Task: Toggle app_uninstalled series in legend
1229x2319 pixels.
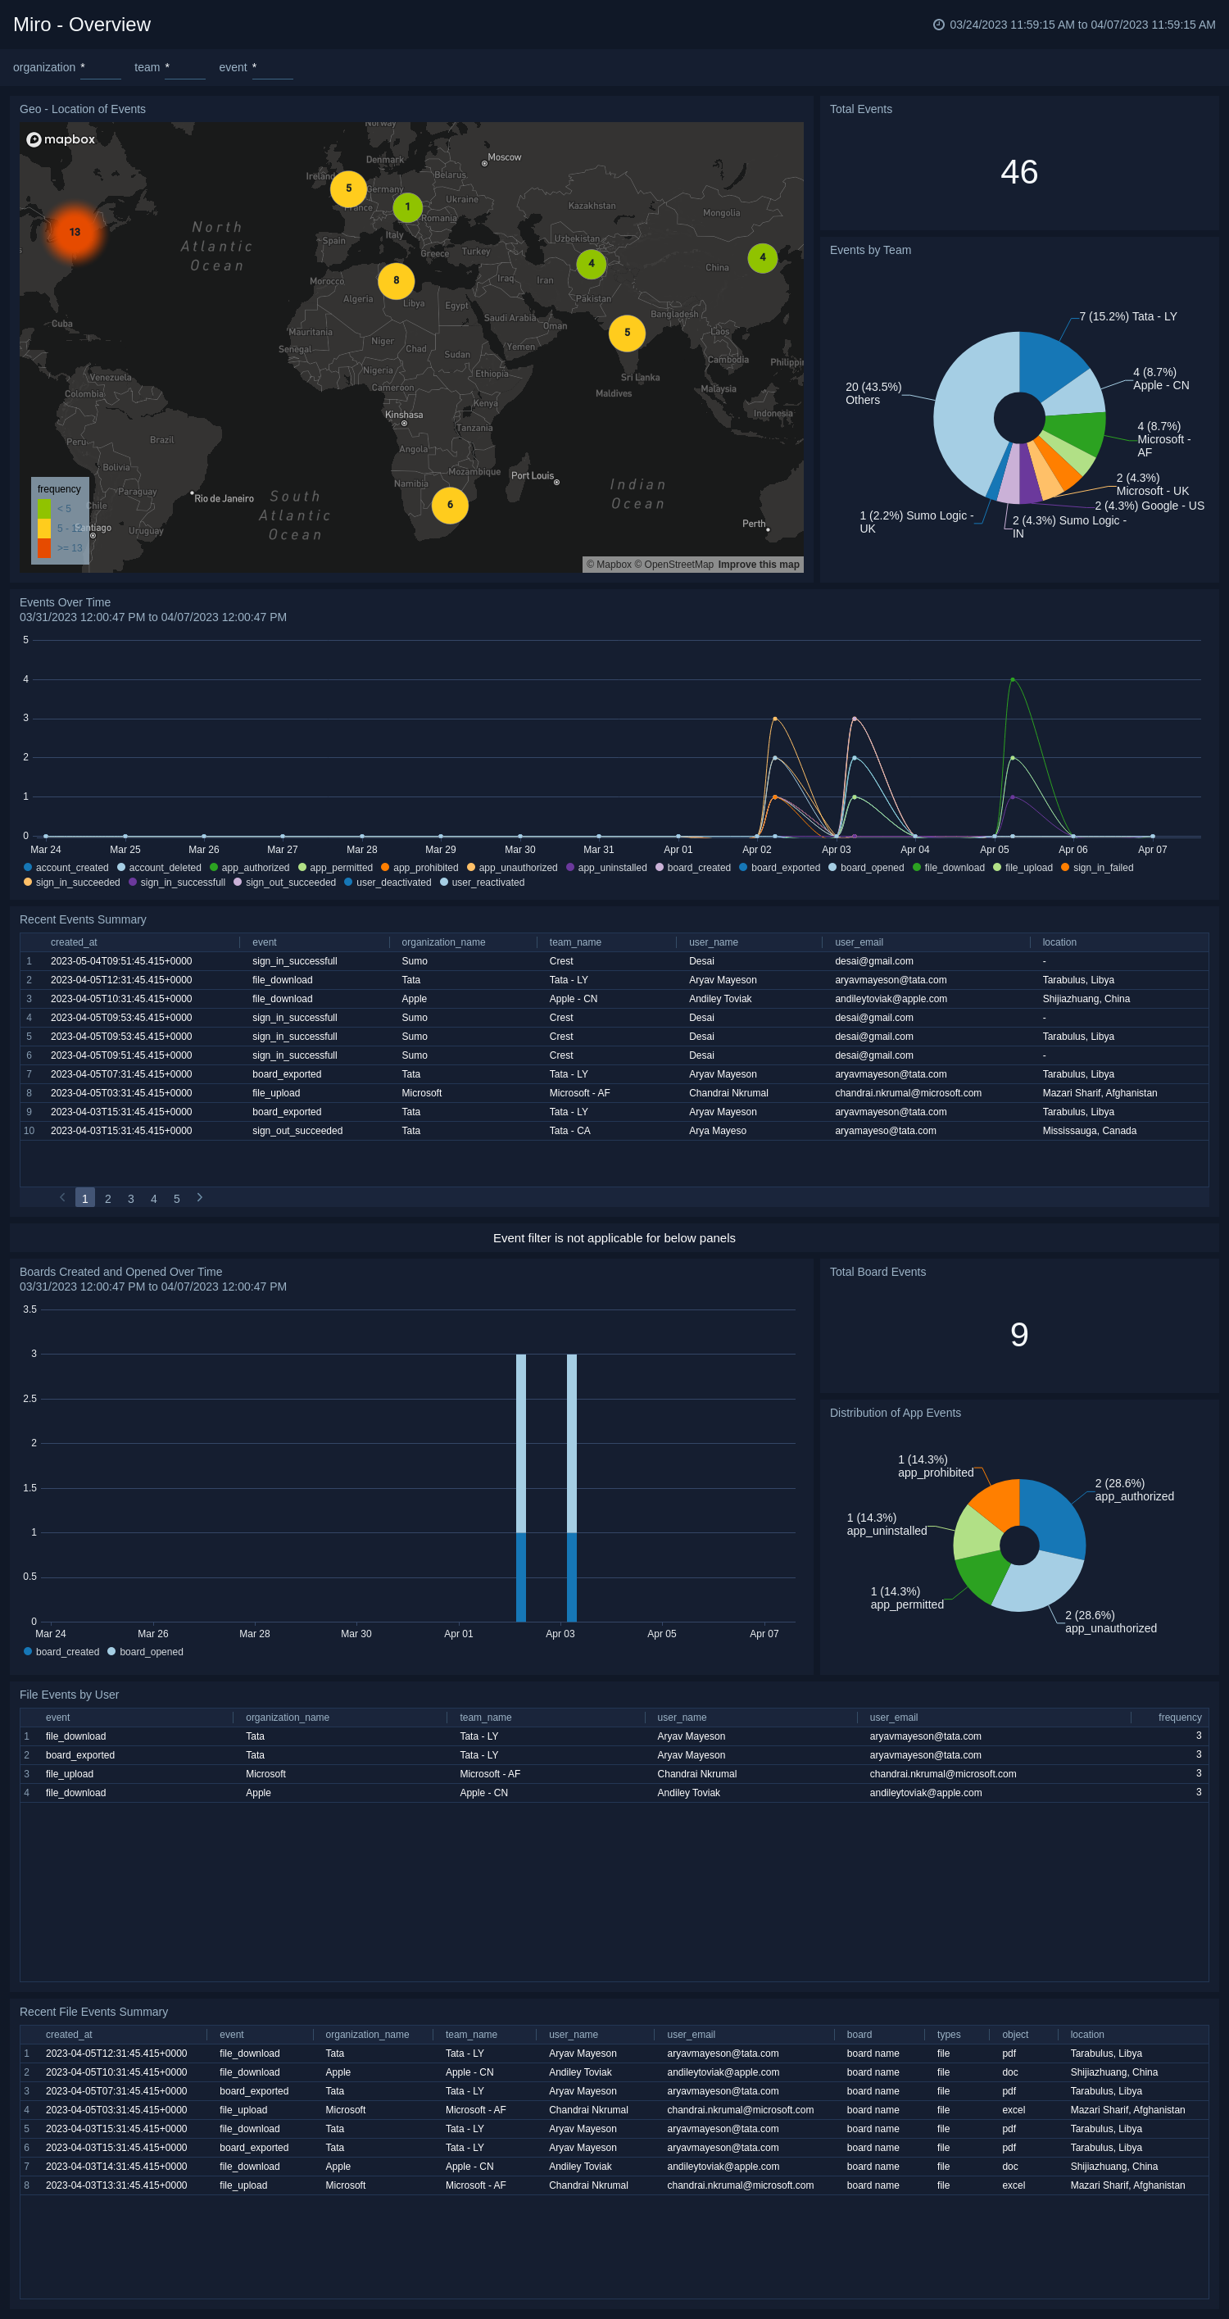Action: coord(607,868)
